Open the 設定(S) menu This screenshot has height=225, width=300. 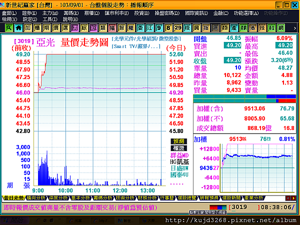coord(30,19)
